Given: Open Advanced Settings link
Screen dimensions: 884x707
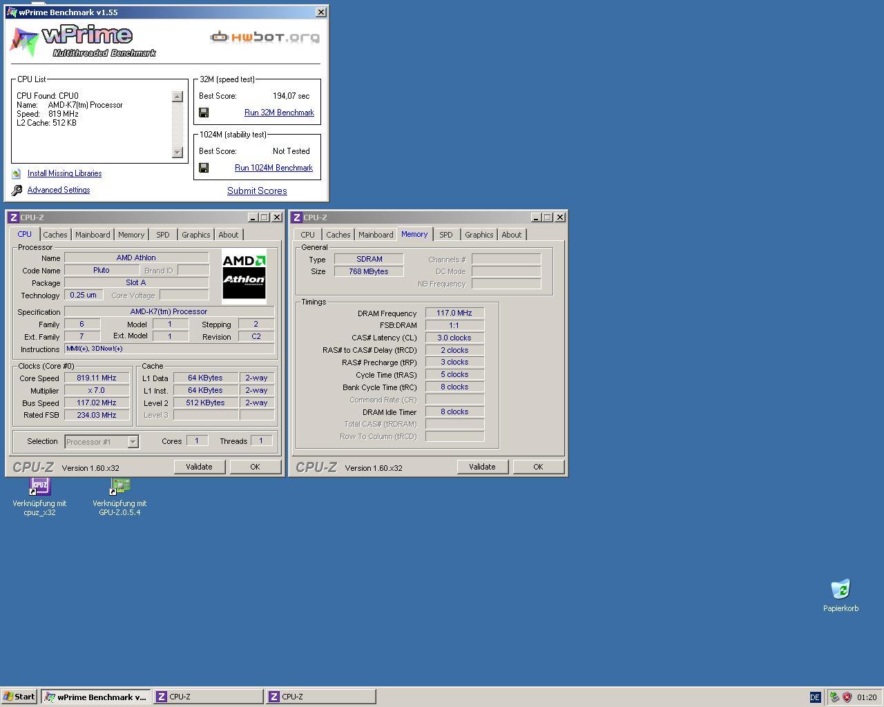Looking at the screenshot, I should (59, 190).
